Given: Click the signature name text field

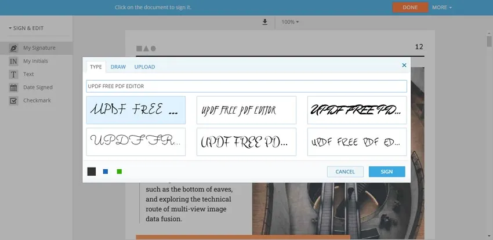Looking at the screenshot, I should 246,86.
